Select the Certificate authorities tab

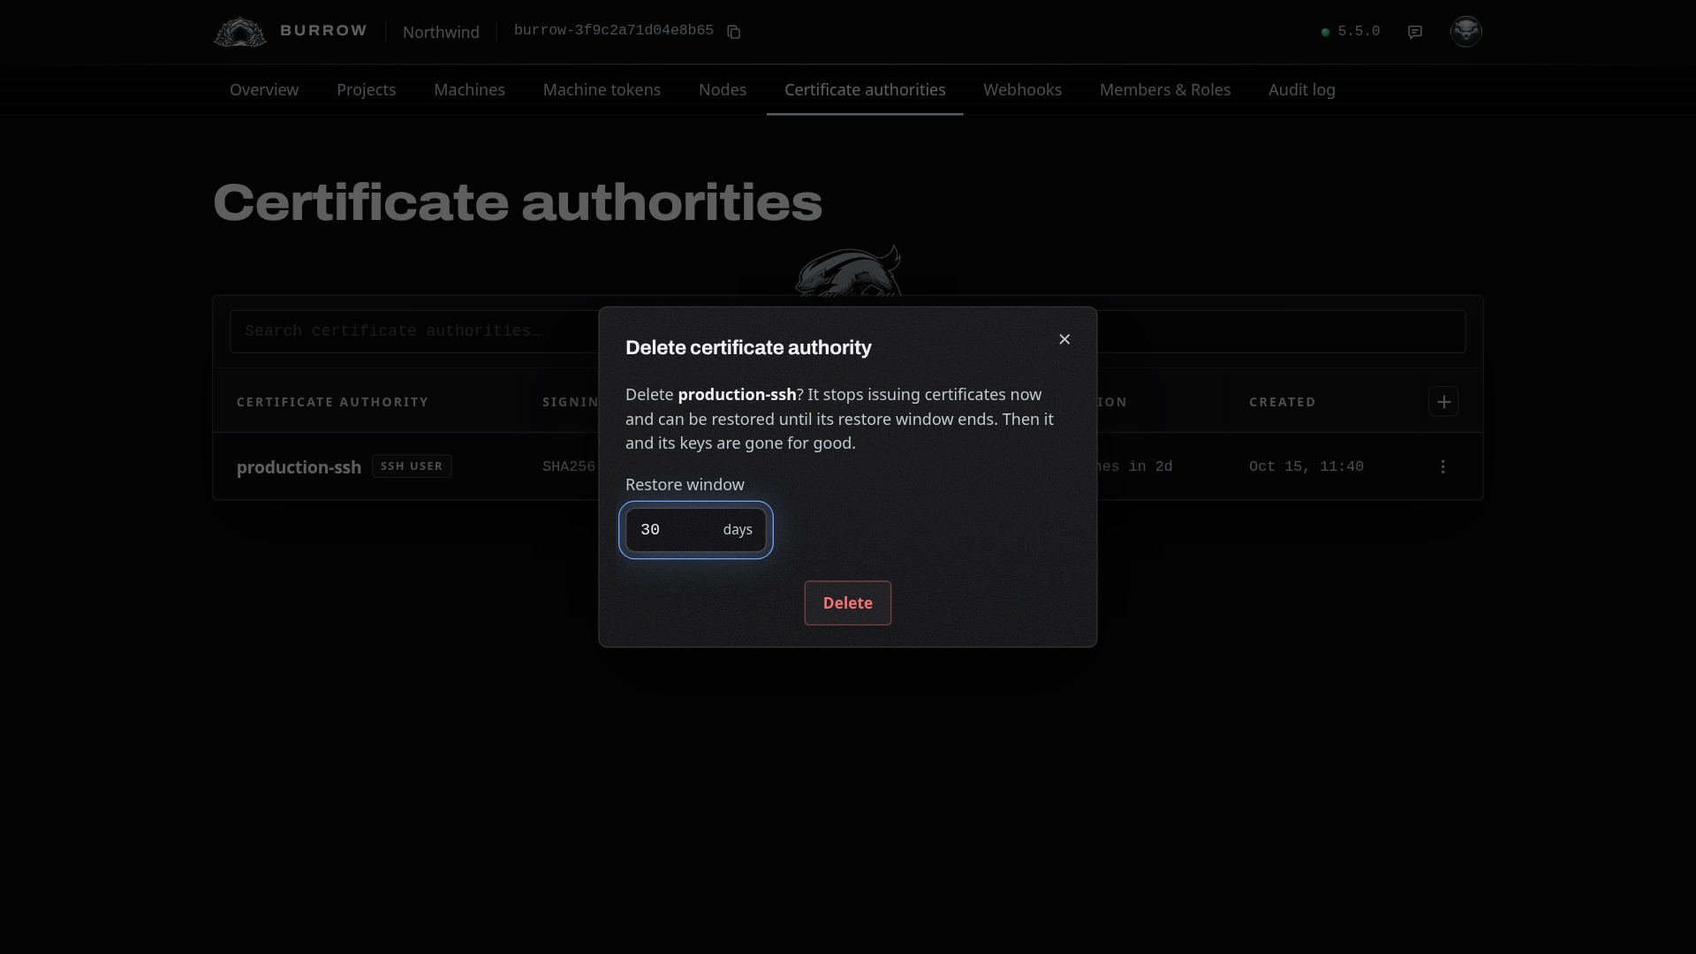coord(865,90)
